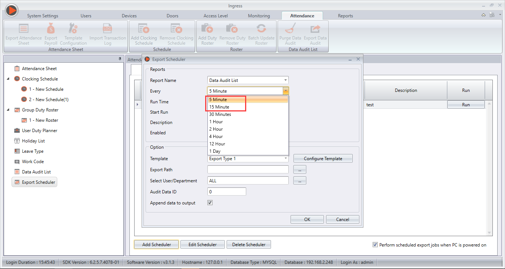Click the Purge Data Audit broom icon
The width and height of the screenshot is (505, 269).
[x=290, y=29]
